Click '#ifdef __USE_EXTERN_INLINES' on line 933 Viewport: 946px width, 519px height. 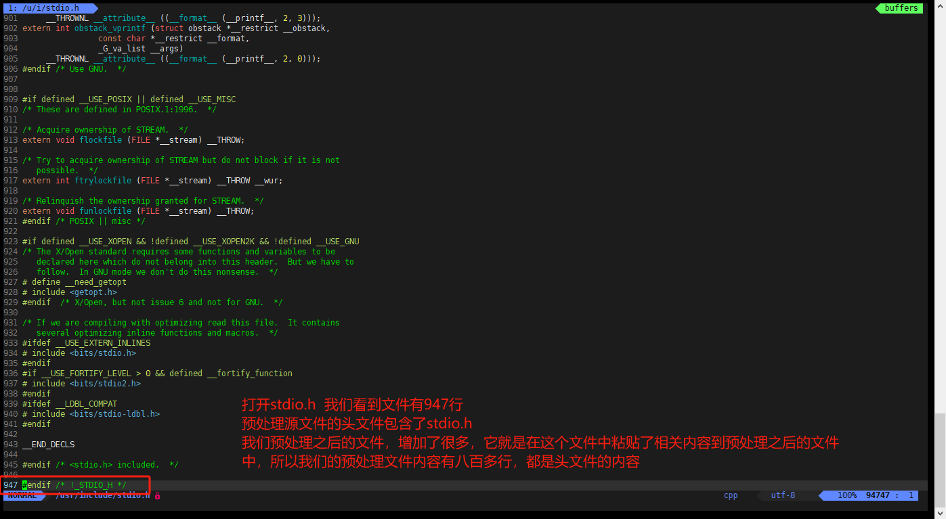(x=87, y=343)
